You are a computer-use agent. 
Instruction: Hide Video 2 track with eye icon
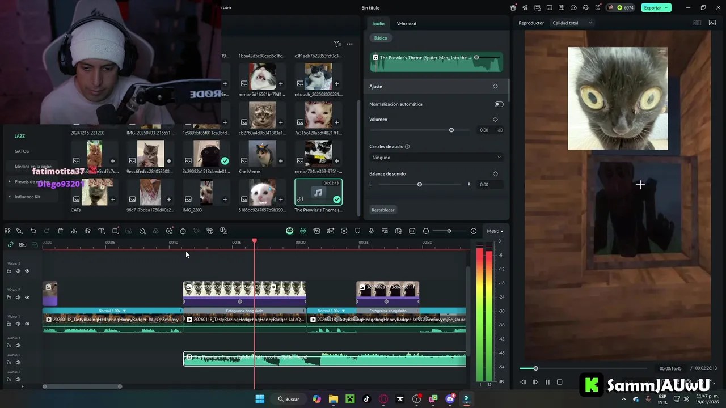coord(27,297)
